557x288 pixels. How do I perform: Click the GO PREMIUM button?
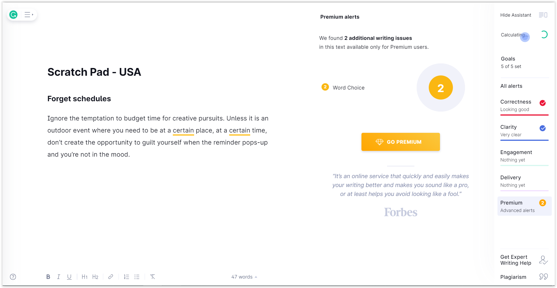[x=400, y=142]
